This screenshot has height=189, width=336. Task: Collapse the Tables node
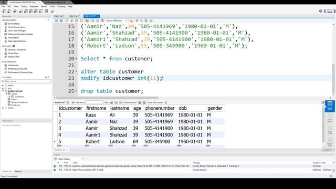coord(6,94)
